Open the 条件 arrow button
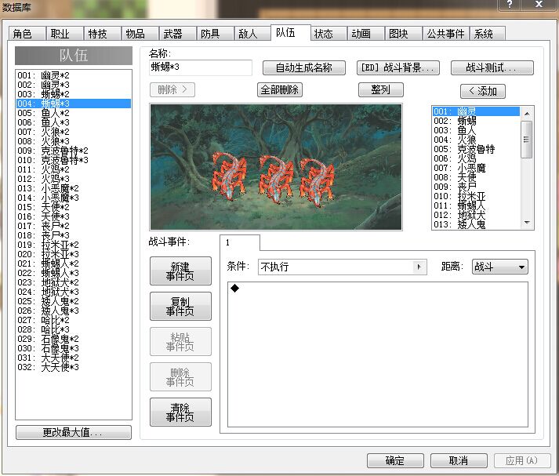The width and height of the screenshot is (559, 476). (x=419, y=267)
